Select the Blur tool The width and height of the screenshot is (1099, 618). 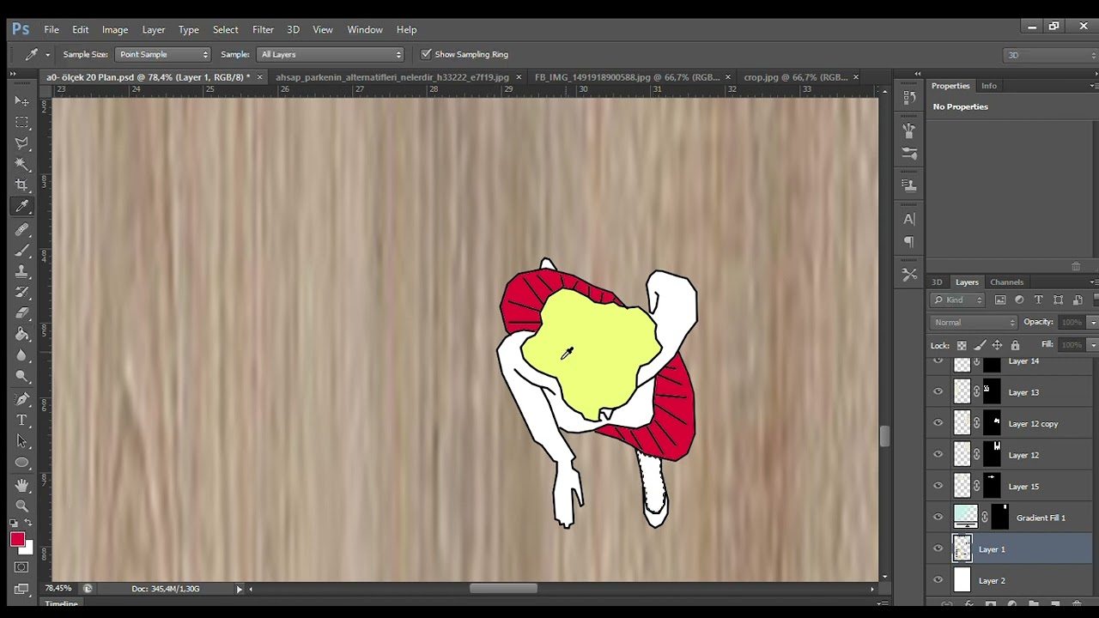click(21, 355)
